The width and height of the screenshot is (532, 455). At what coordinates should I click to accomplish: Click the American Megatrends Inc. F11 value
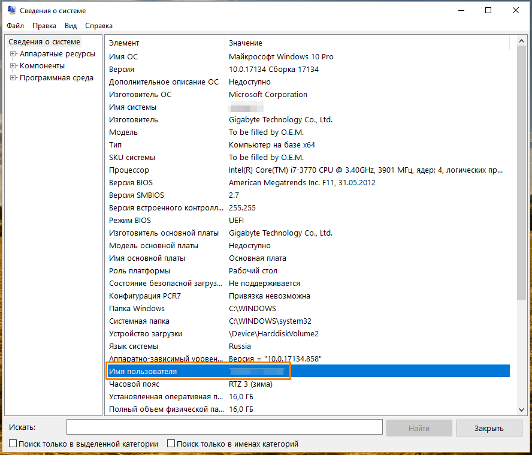tap(302, 183)
